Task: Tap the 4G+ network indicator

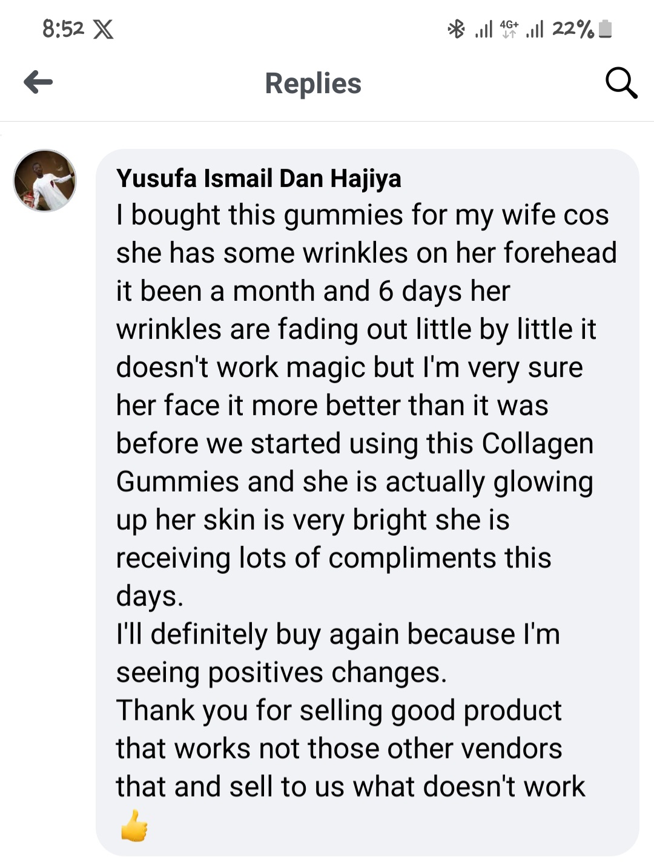Action: coord(509,28)
